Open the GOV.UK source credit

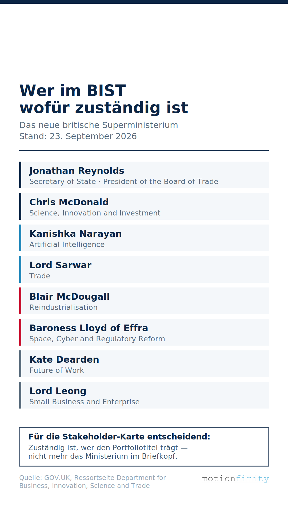click(x=93, y=482)
